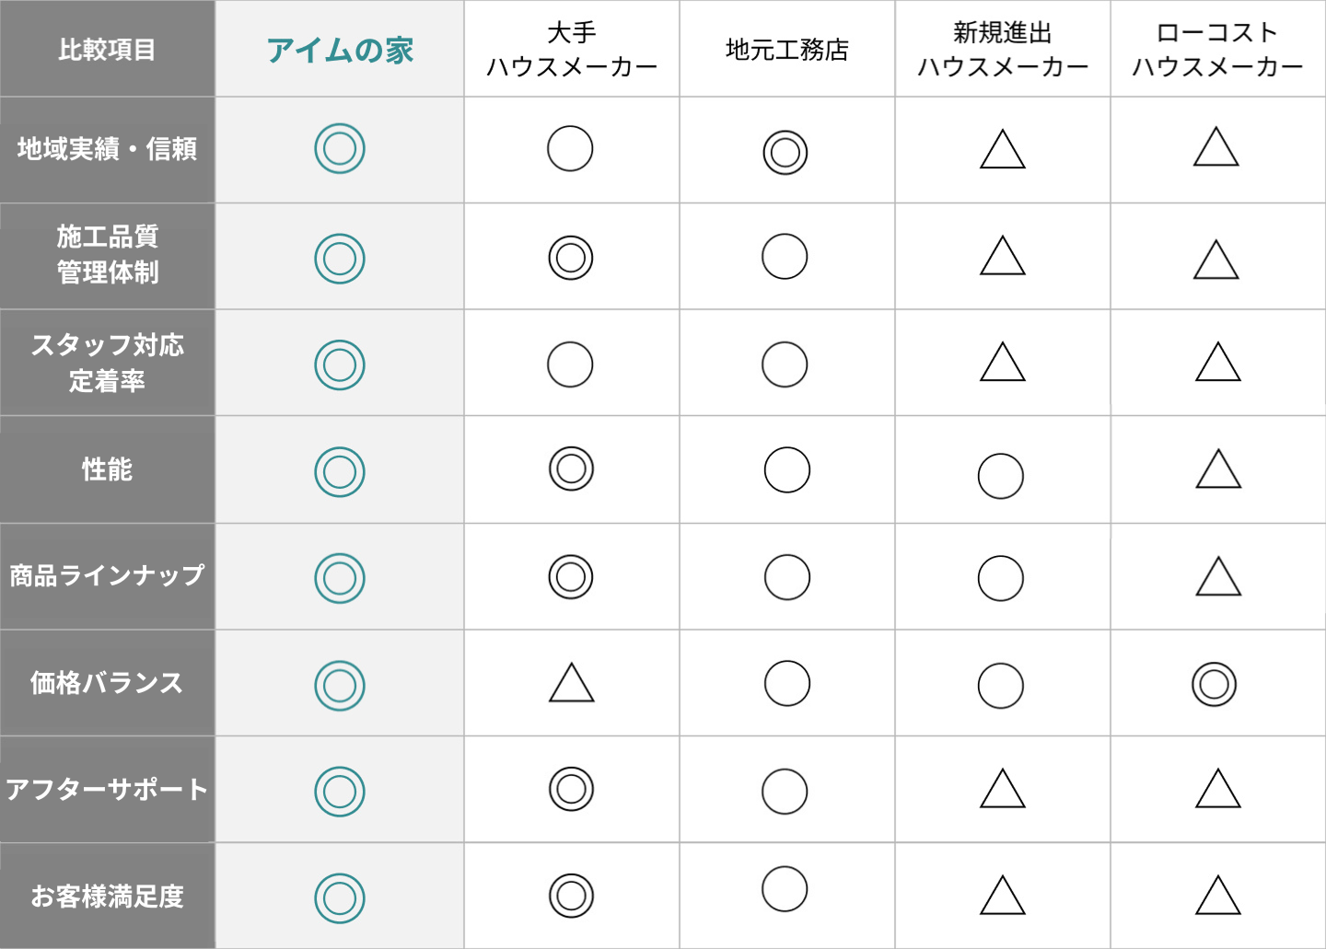Viewport: 1326px width, 949px height.
Task: Click the 大手ハウスメーカー column header
Action: point(571,50)
